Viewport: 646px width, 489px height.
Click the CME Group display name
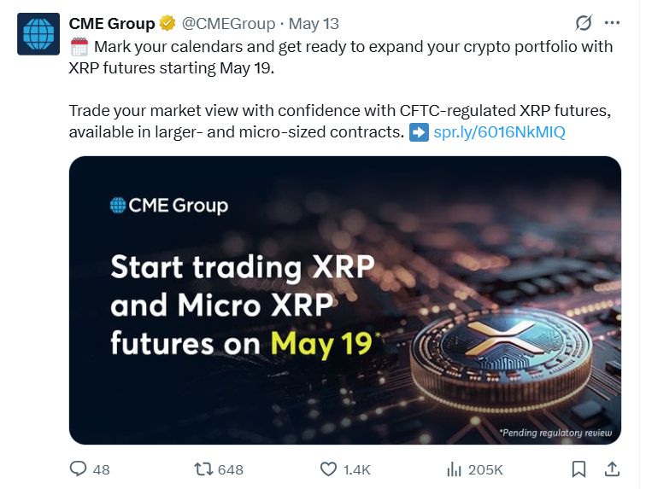point(112,24)
